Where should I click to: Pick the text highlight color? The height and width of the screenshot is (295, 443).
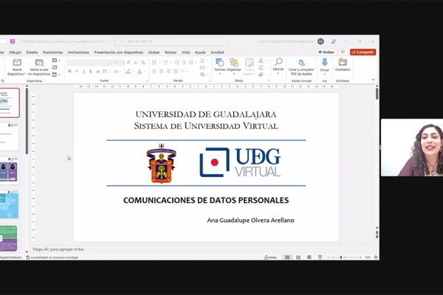(129, 72)
